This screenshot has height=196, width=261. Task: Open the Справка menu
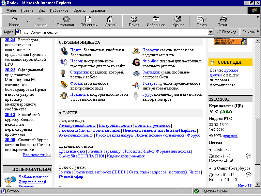coord(98,10)
